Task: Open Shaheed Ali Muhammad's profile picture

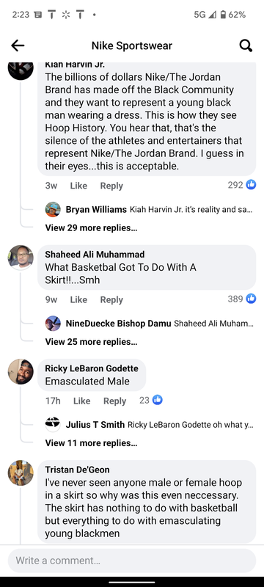Action: click(x=21, y=258)
